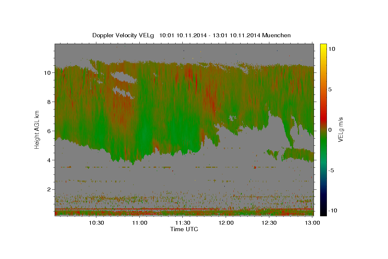
Task: Click the small red spot near 3.5 km at 12:20
Action: coord(255,167)
